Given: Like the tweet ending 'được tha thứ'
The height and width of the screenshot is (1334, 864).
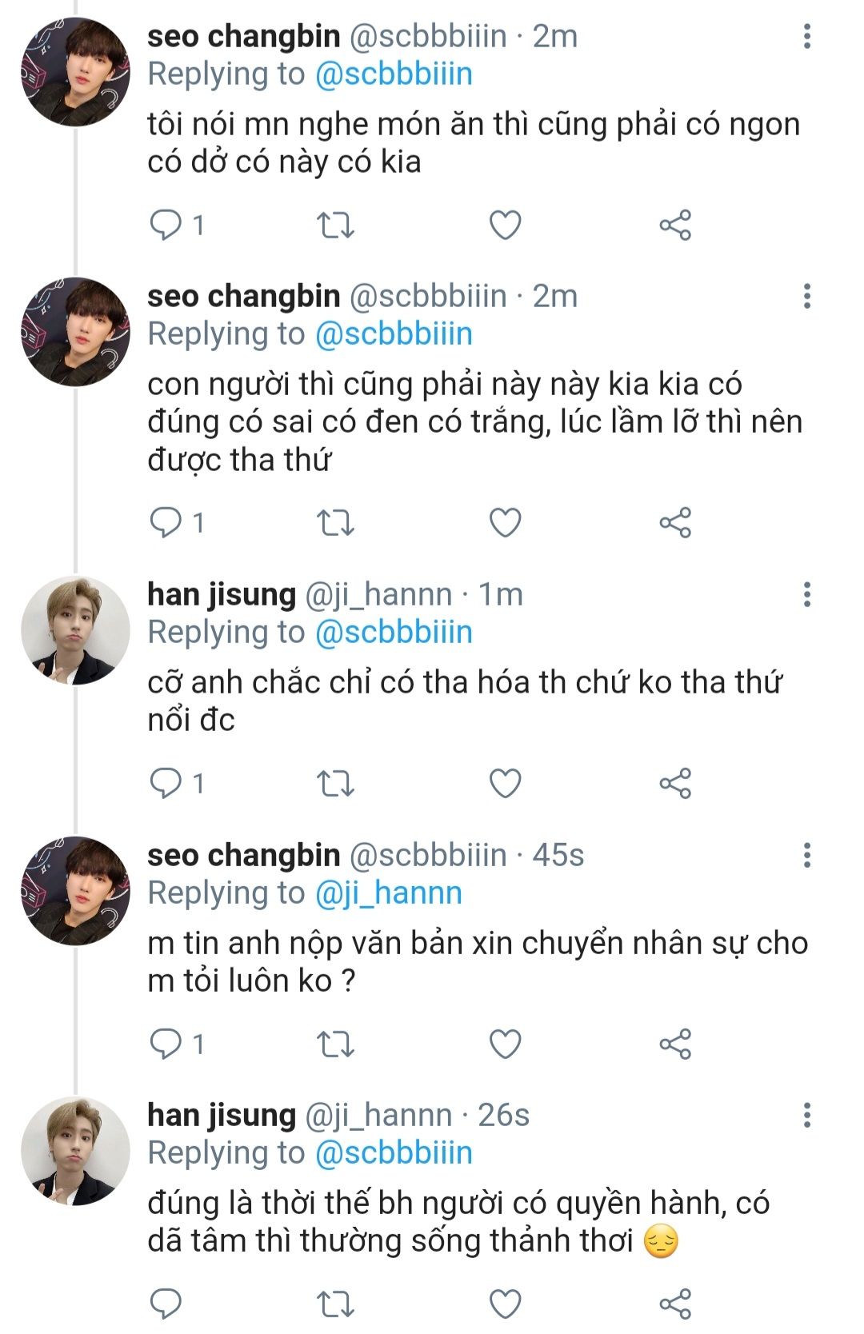Looking at the screenshot, I should (x=505, y=523).
